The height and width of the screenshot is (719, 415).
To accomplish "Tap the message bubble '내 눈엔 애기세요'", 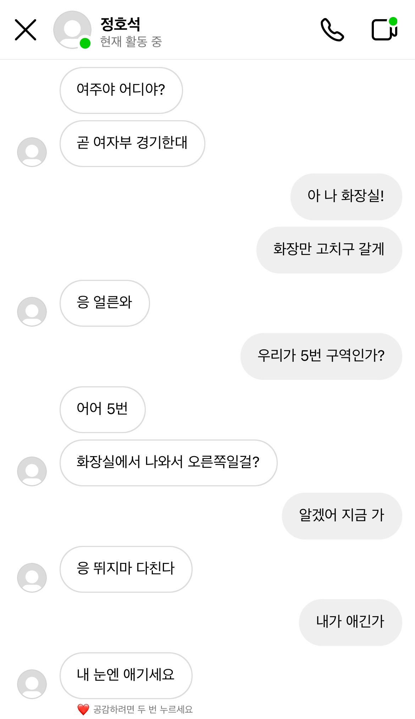I will tap(126, 675).
